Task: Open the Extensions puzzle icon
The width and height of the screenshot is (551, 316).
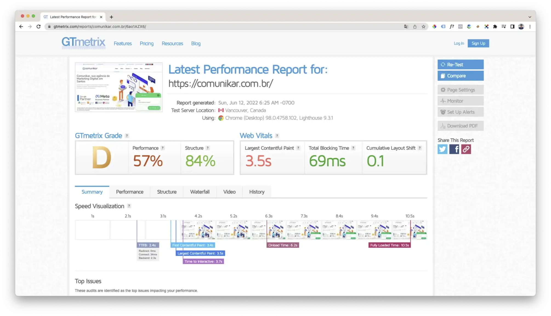Action: click(495, 27)
